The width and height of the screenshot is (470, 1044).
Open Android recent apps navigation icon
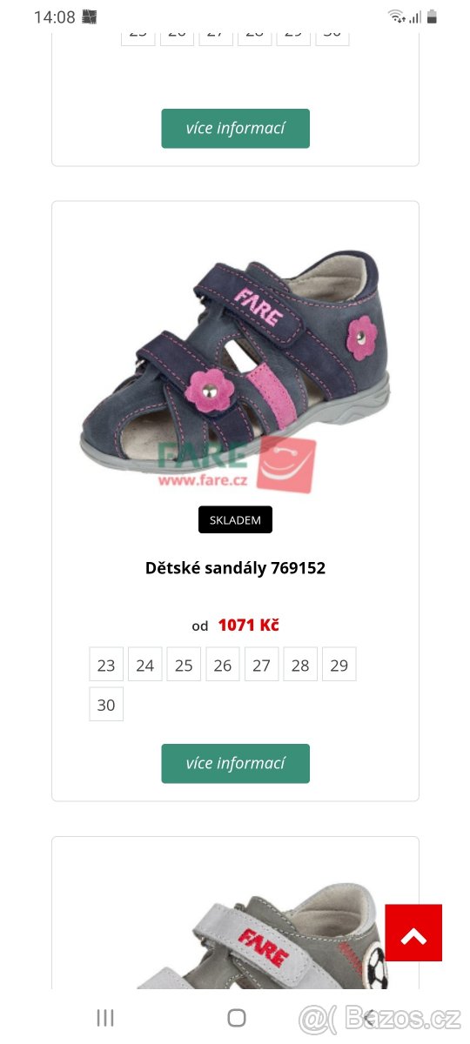[105, 1017]
